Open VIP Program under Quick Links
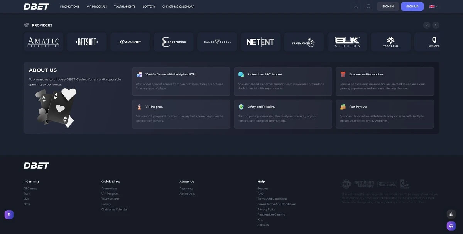Screen dimensions: 463x234 110,194
